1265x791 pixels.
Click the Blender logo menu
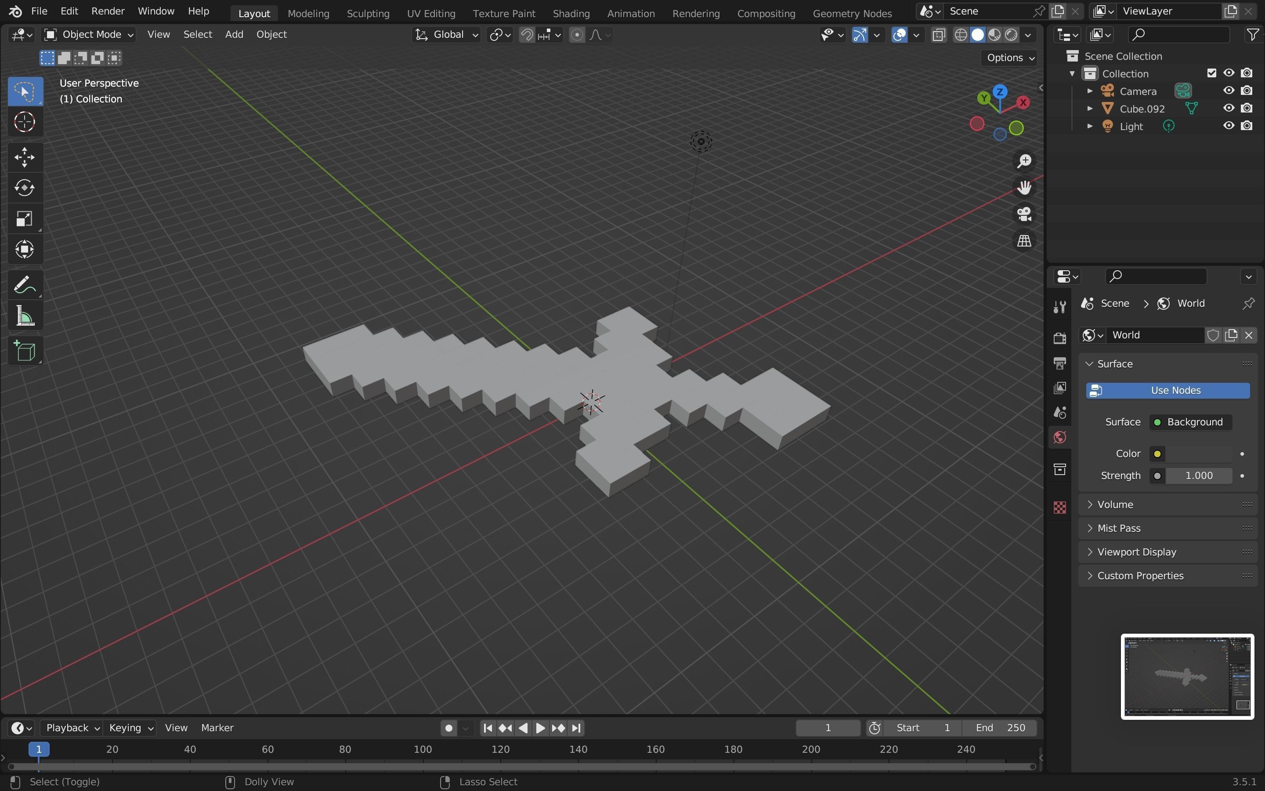15,11
